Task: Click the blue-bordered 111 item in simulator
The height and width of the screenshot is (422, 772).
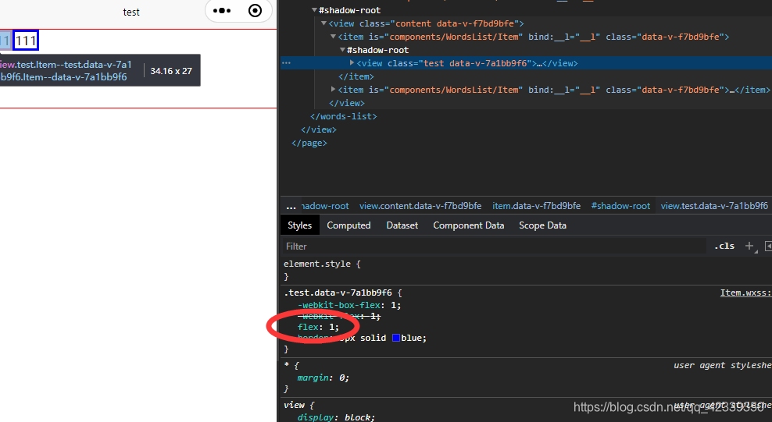Action: click(26, 41)
